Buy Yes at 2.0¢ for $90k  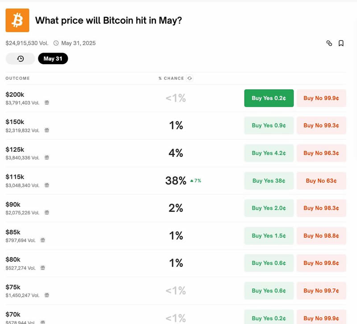click(x=269, y=208)
